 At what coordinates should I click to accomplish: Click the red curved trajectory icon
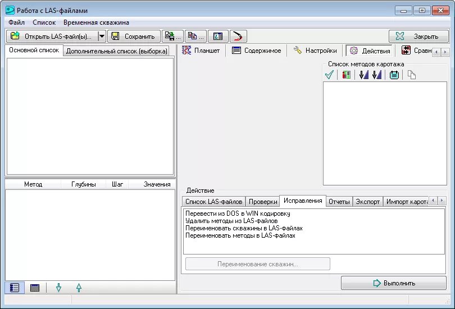pyautogui.click(x=238, y=37)
